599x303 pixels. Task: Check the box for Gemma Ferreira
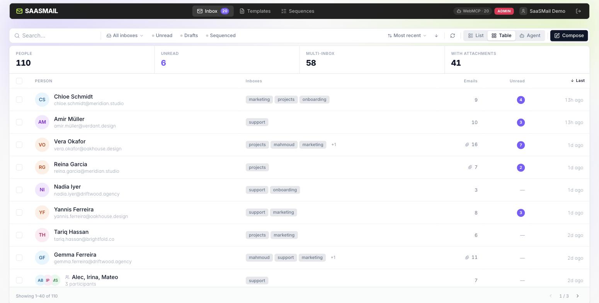(19, 257)
